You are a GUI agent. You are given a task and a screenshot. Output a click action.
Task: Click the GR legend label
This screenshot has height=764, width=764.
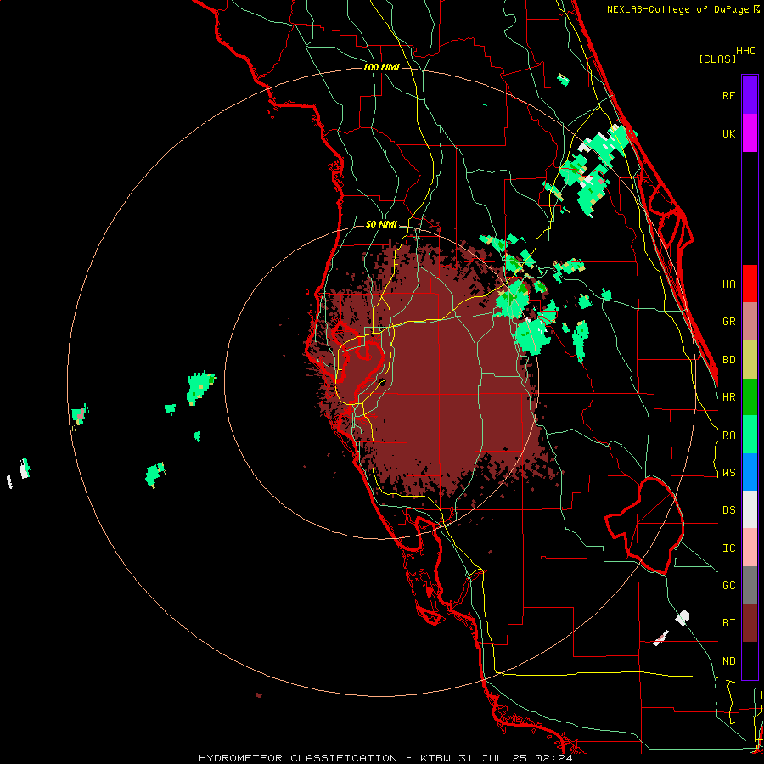[728, 322]
